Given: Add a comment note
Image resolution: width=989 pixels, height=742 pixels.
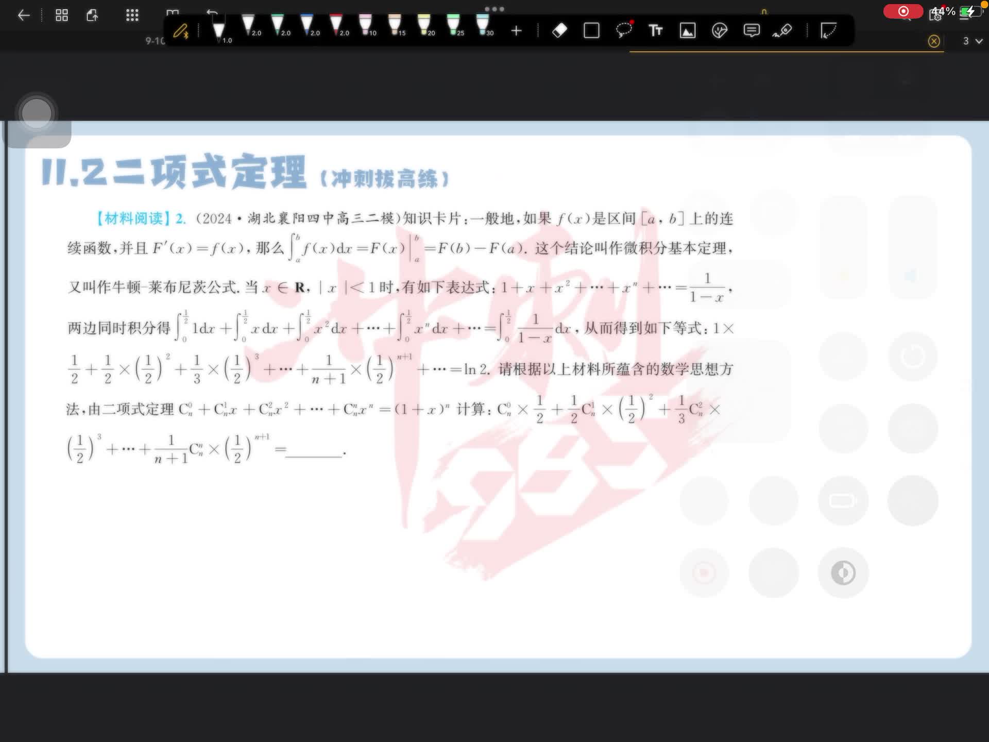Looking at the screenshot, I should [752, 30].
